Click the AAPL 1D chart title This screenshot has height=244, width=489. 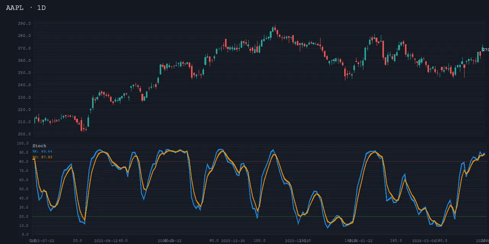coord(26,8)
